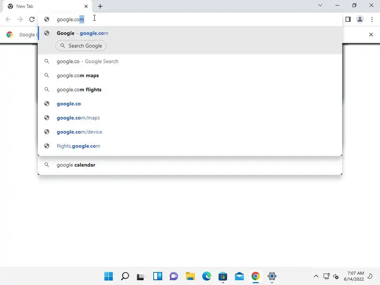Select the New Tab tab
The height and width of the screenshot is (285, 380).
(x=47, y=6)
